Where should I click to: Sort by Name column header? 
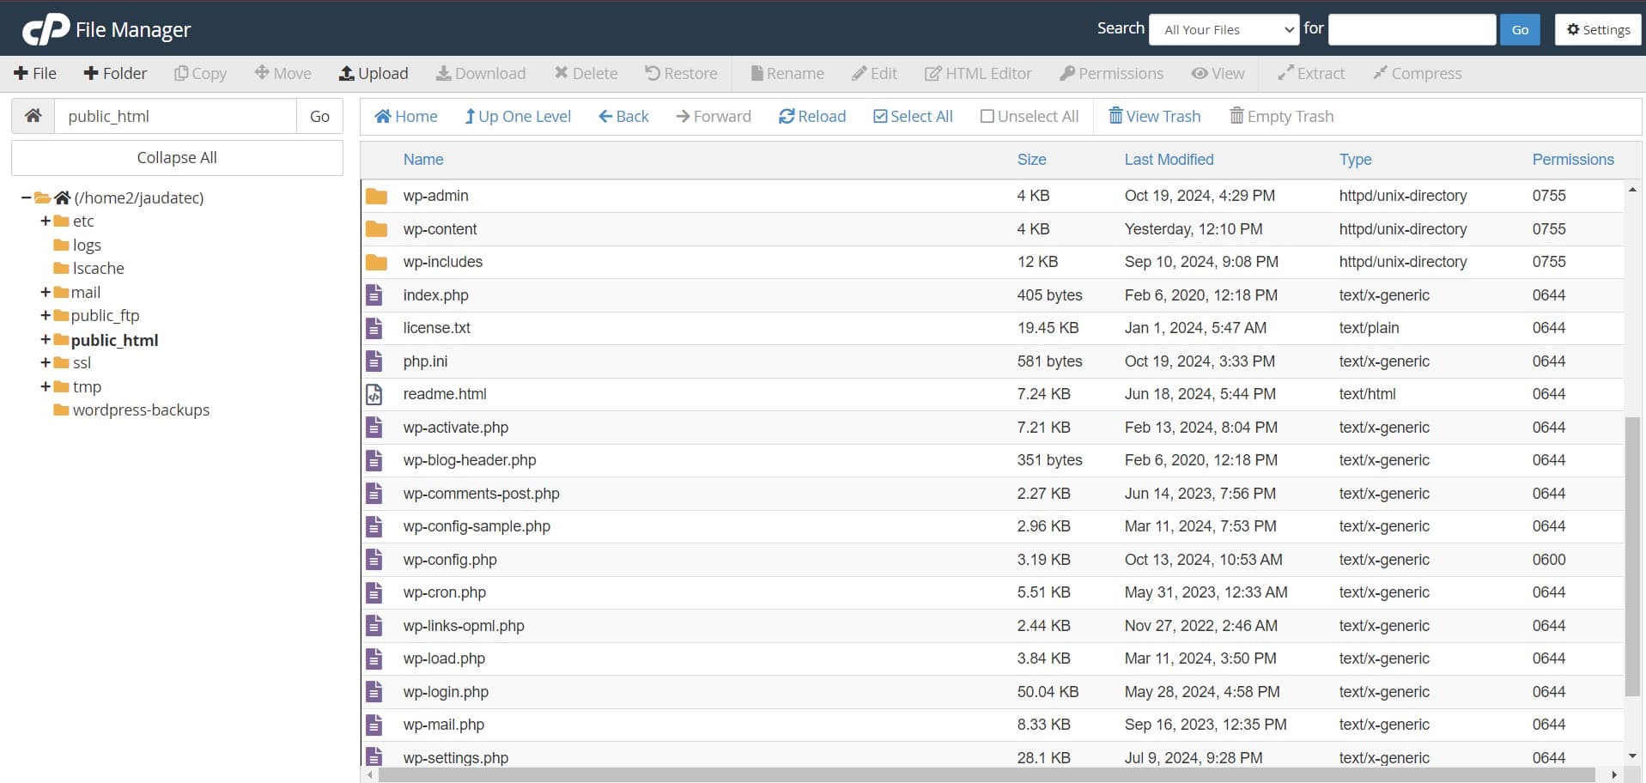click(x=423, y=159)
